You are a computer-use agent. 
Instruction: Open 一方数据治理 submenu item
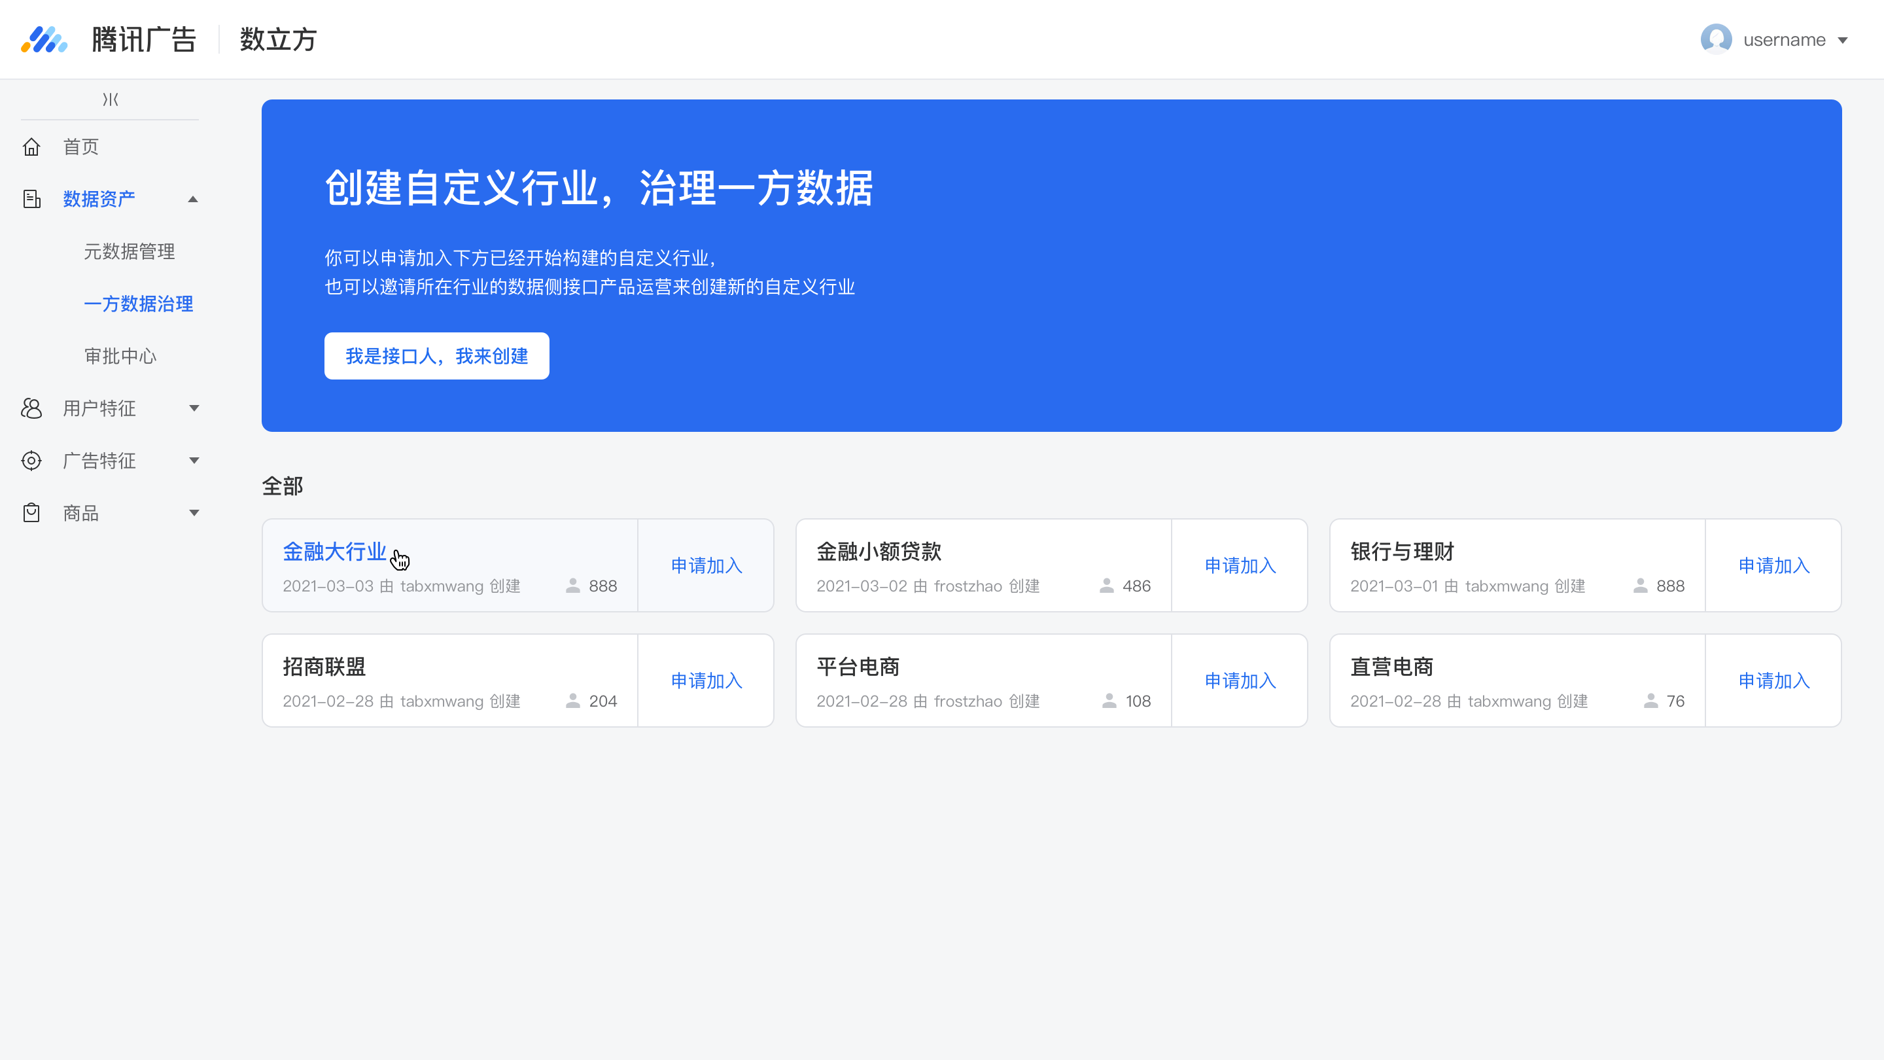(x=138, y=304)
